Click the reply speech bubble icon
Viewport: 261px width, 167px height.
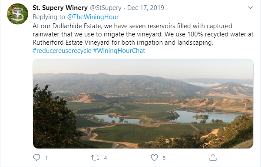(x=36, y=157)
